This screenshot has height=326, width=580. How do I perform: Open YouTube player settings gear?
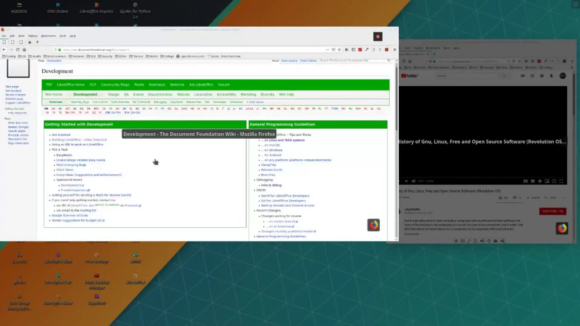click(540, 181)
